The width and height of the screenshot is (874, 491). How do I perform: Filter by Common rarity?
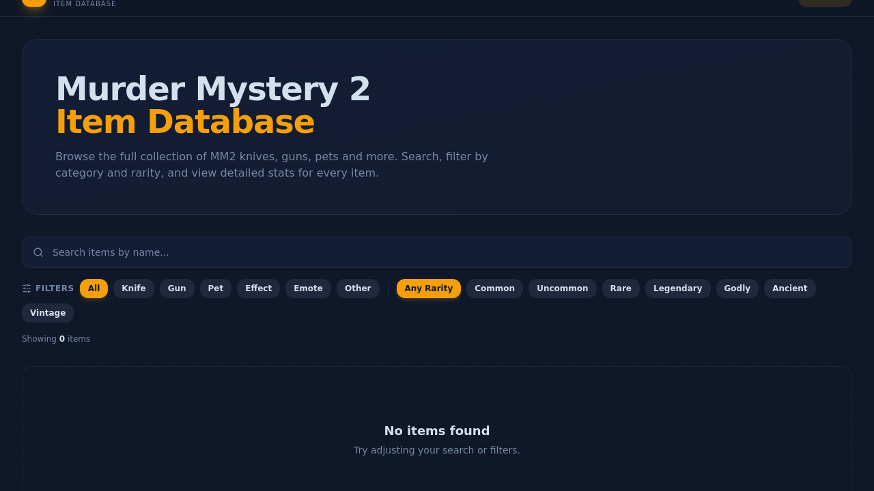tap(494, 288)
